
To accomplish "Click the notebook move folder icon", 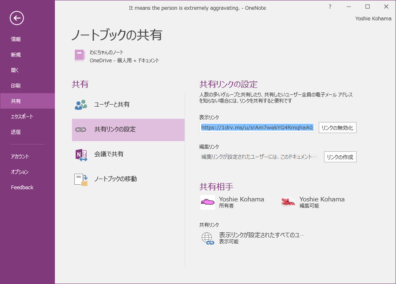I will [x=81, y=179].
